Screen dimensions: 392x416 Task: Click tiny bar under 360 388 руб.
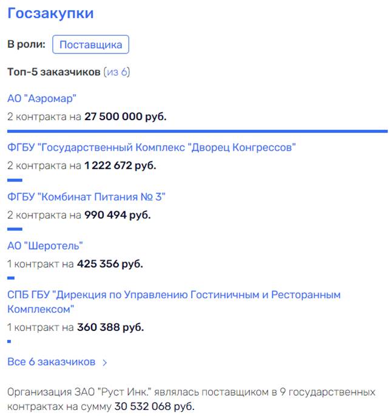click(9, 341)
